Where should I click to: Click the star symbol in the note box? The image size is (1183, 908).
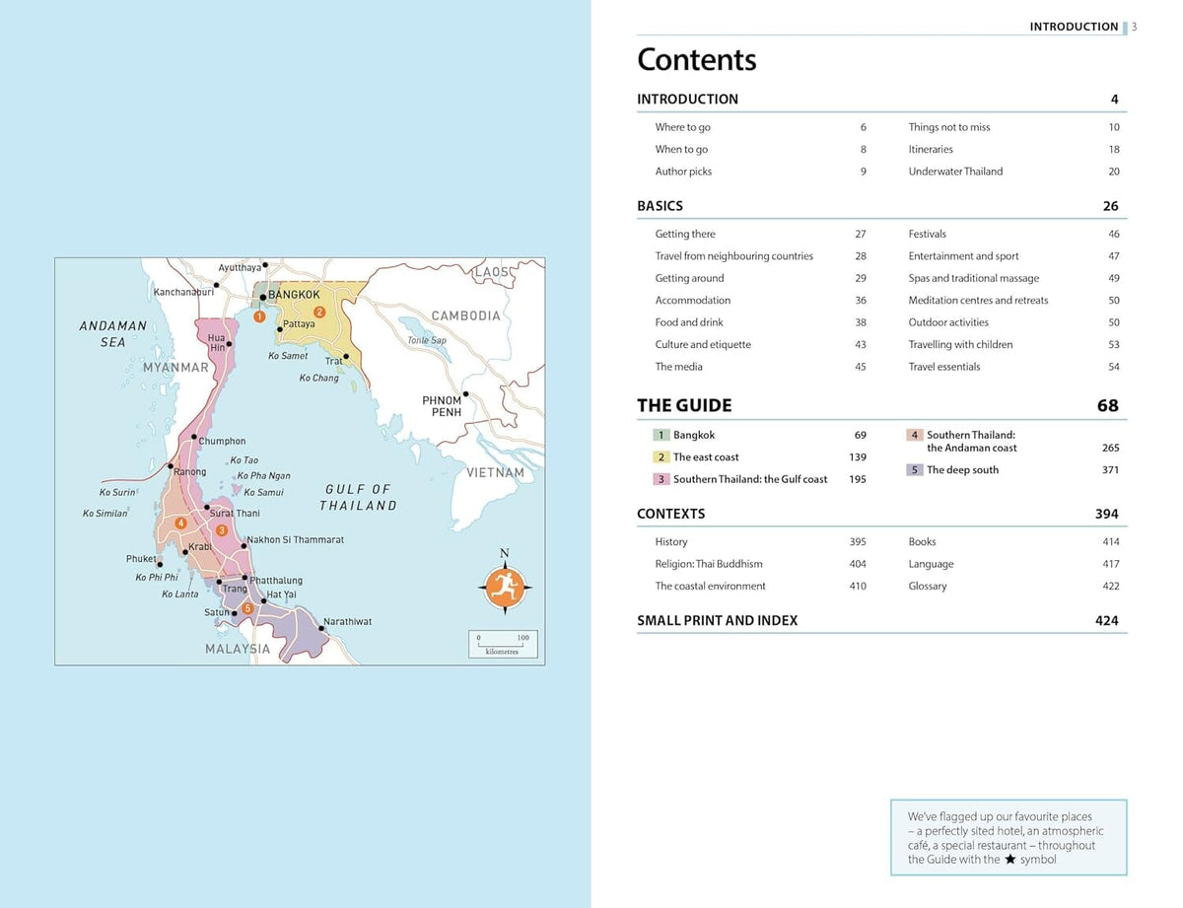click(1009, 860)
